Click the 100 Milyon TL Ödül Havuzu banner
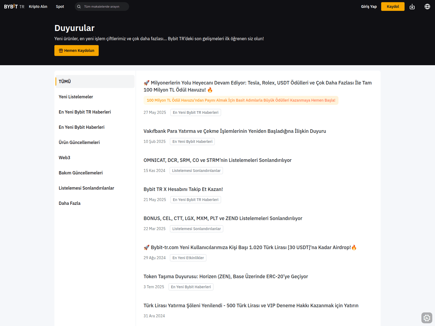This screenshot has height=326, width=435. point(241,100)
